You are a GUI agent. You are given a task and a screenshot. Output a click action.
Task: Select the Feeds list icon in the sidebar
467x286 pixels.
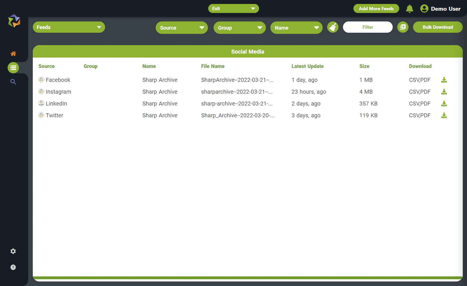click(x=13, y=68)
